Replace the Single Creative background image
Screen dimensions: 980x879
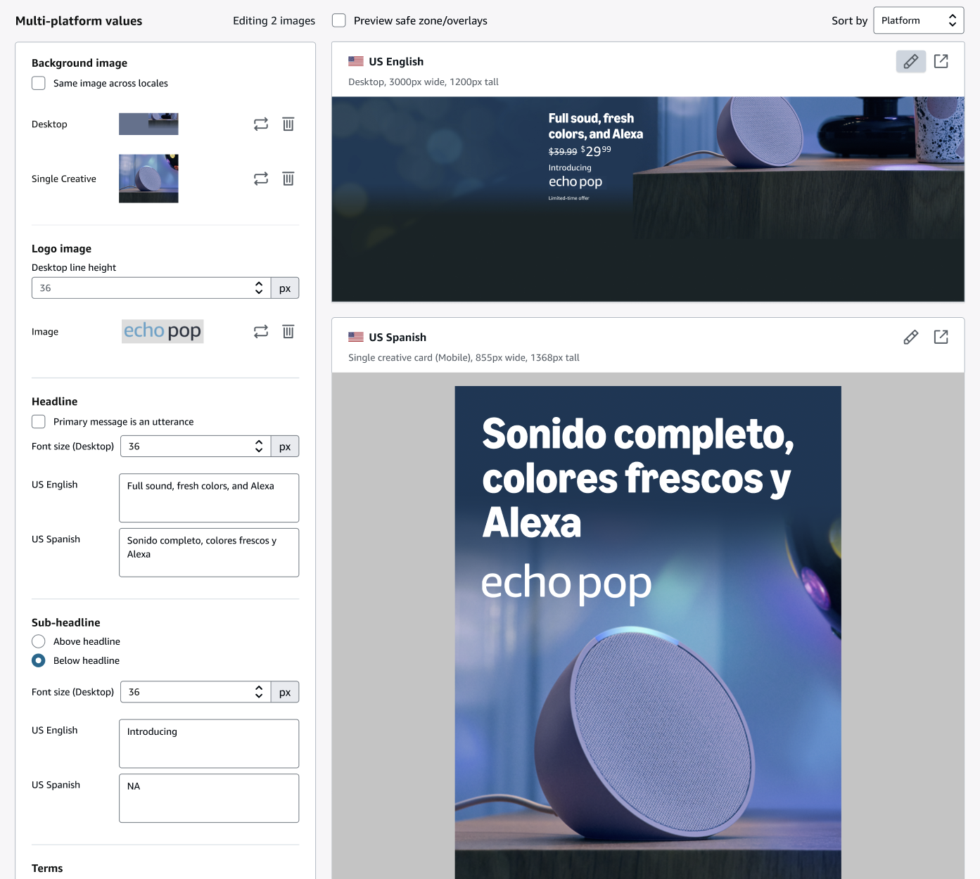pyautogui.click(x=261, y=179)
